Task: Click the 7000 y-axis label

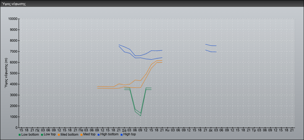Action: pos(13,51)
